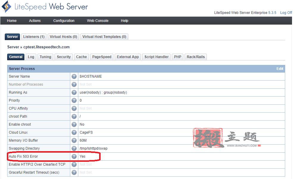This screenshot has height=179, width=295.
Task: Click the Server » cptest.litespeedtech.com breadcrumb
Action: pyautogui.click(x=38, y=47)
